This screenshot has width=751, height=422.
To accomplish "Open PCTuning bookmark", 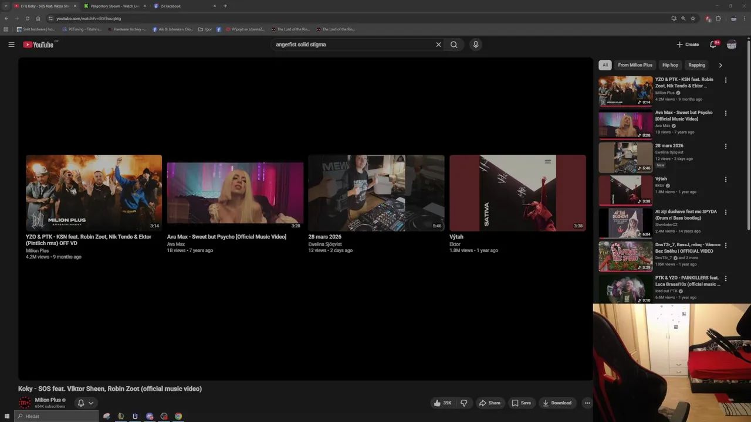I will point(82,29).
